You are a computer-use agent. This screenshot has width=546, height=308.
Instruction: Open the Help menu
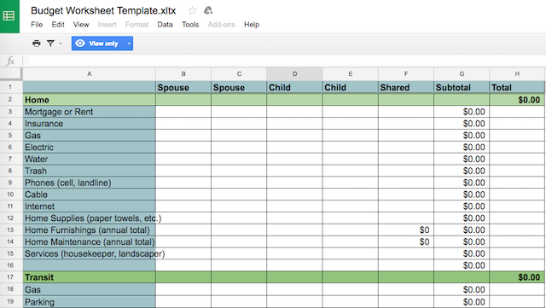[252, 25]
